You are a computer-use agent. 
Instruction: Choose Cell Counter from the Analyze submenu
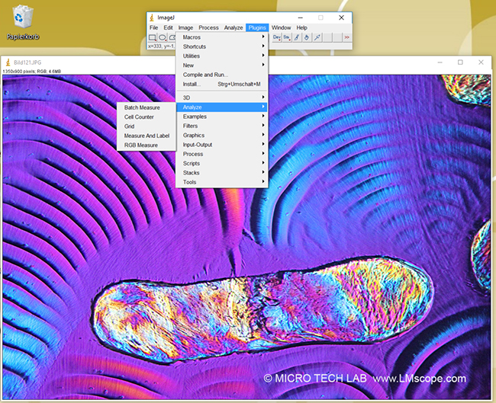[139, 117]
